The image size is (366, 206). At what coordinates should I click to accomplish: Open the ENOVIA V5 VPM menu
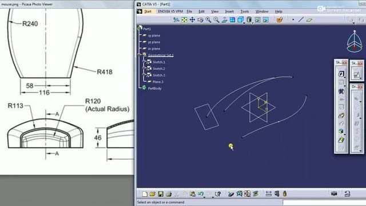point(170,11)
